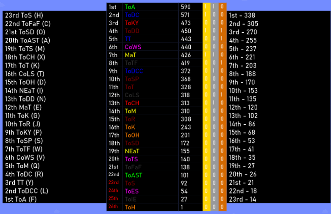The image size is (331, 214).
Task: Select the MaT team in 7th place
Action: (x=131, y=55)
